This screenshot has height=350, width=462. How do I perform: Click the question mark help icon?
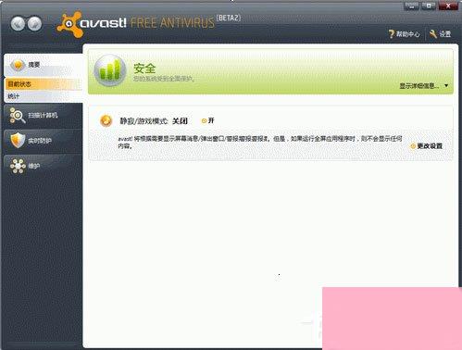click(392, 34)
